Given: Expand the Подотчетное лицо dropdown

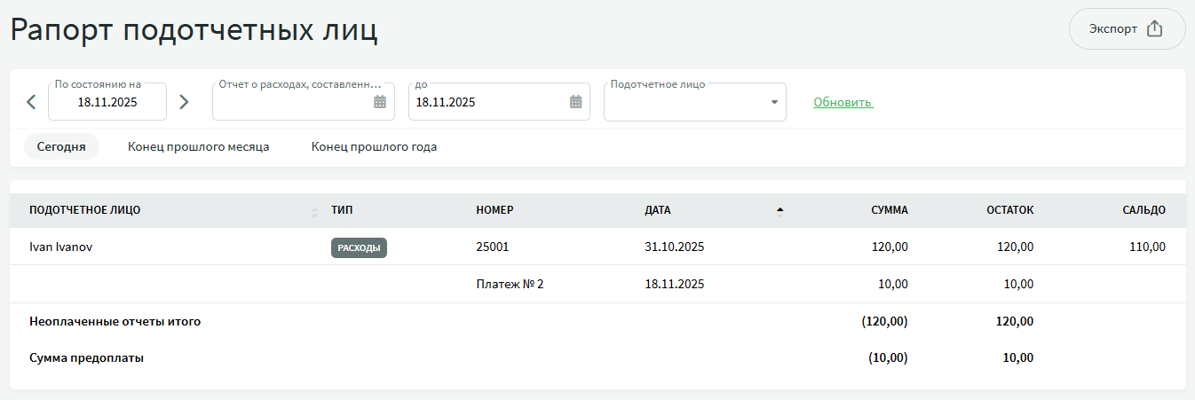Looking at the screenshot, I should click(773, 102).
